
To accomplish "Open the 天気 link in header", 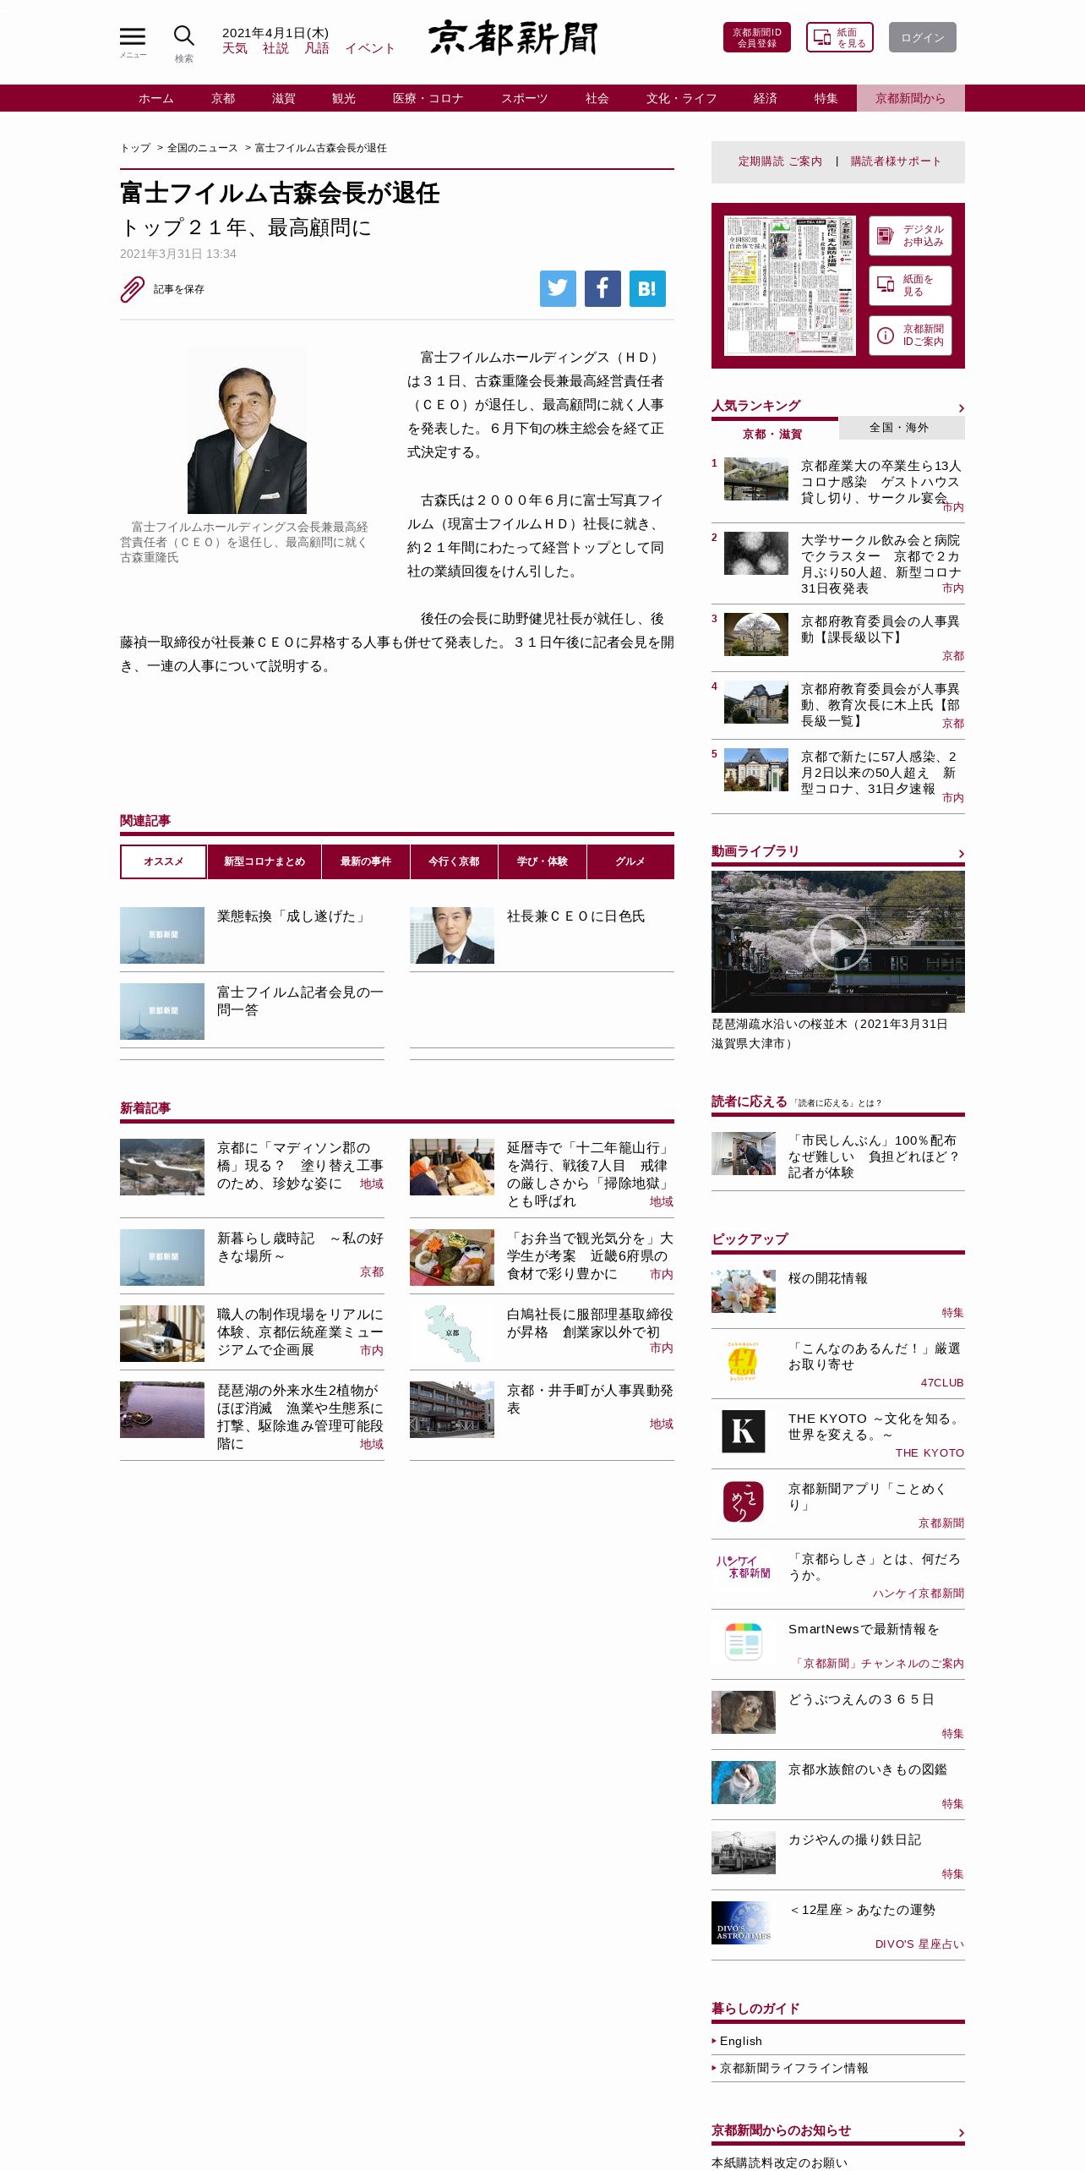I will (235, 49).
